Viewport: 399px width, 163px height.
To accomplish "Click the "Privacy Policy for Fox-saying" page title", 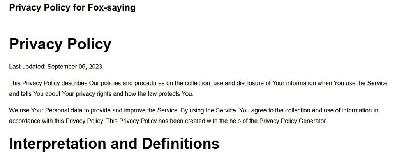I will (72, 8).
